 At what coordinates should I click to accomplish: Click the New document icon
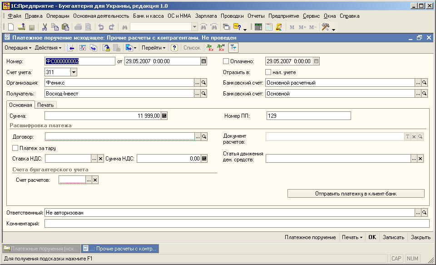pos(11,27)
